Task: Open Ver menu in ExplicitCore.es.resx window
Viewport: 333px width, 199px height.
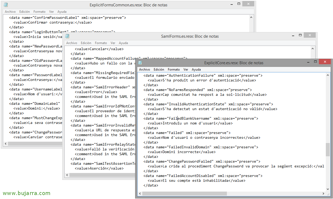Action: (186, 70)
